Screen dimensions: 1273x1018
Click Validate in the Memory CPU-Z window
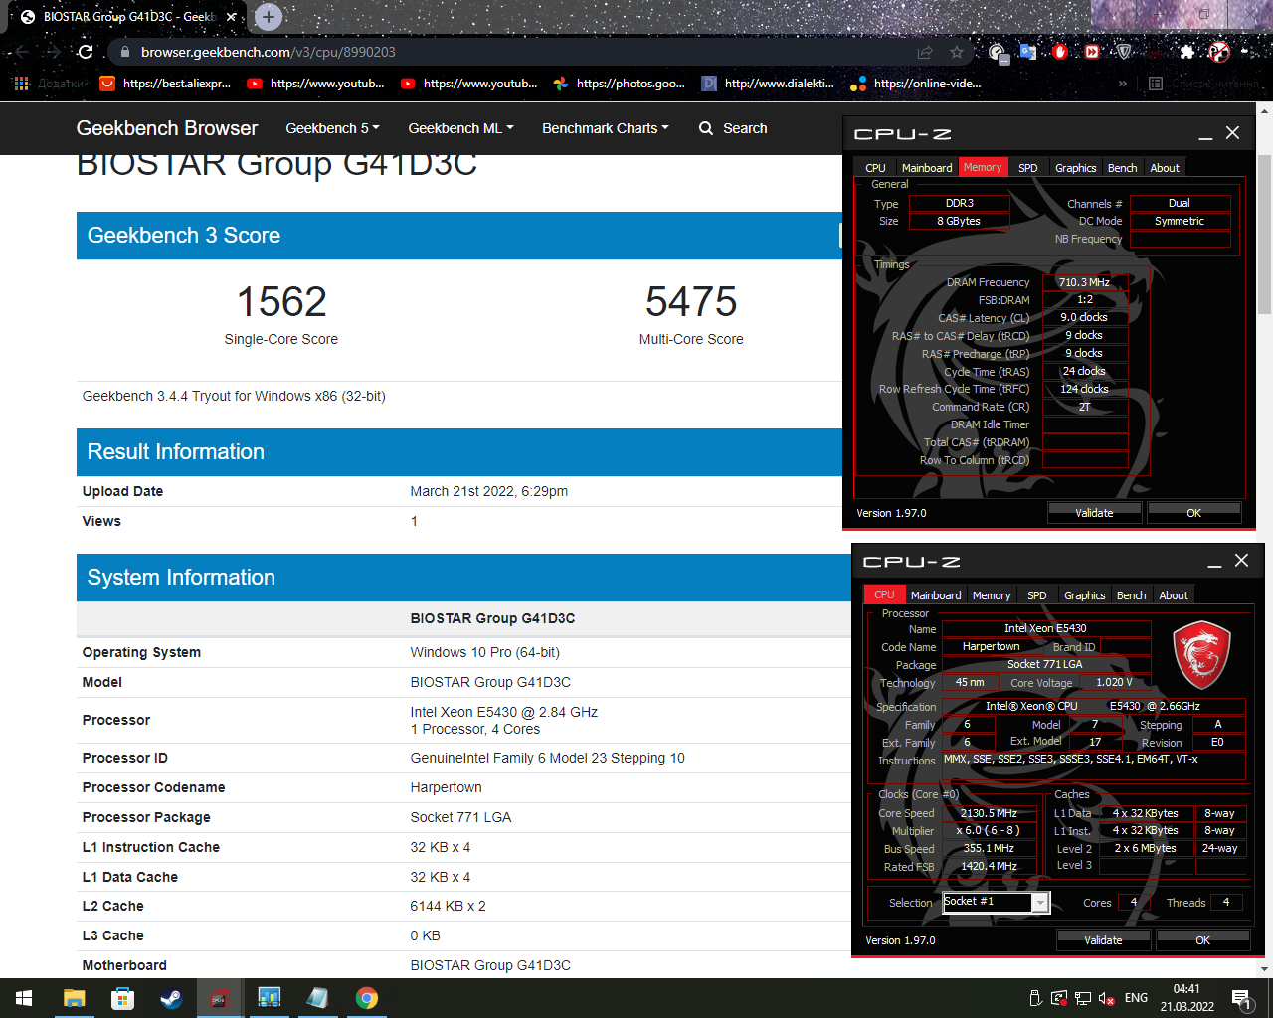point(1094,513)
